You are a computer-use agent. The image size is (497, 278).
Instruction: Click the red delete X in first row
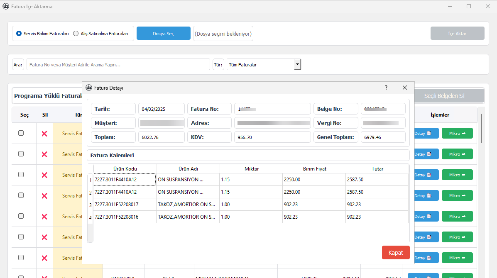click(x=44, y=134)
